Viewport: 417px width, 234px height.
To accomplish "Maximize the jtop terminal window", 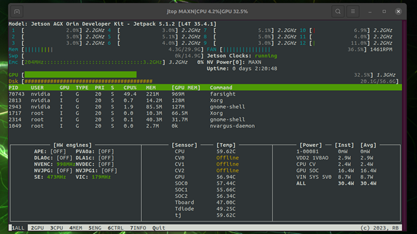I will pyautogui.click(x=384, y=12).
